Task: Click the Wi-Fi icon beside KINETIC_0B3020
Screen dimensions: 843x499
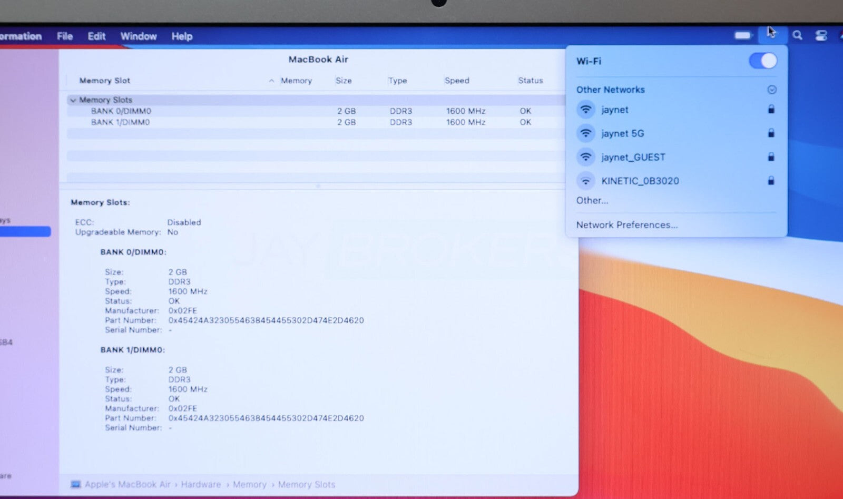Action: [585, 181]
